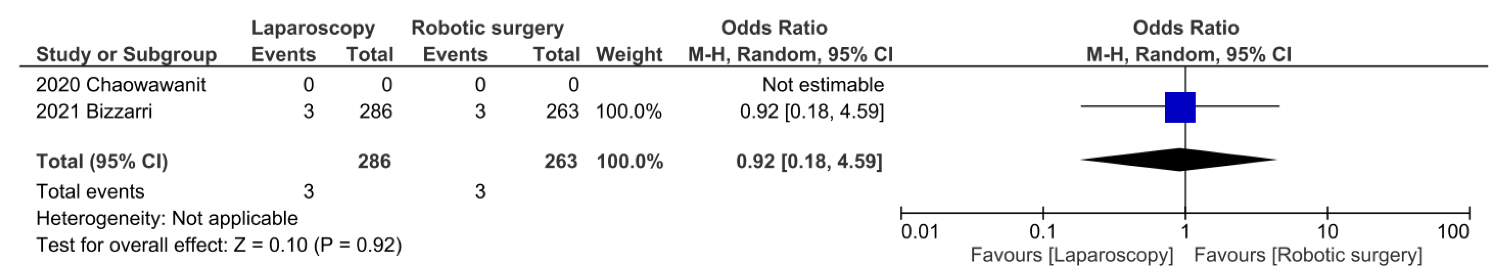1506x280 pixels.
Task: Click the Test for overall effect line
Action: pyautogui.click(x=219, y=245)
